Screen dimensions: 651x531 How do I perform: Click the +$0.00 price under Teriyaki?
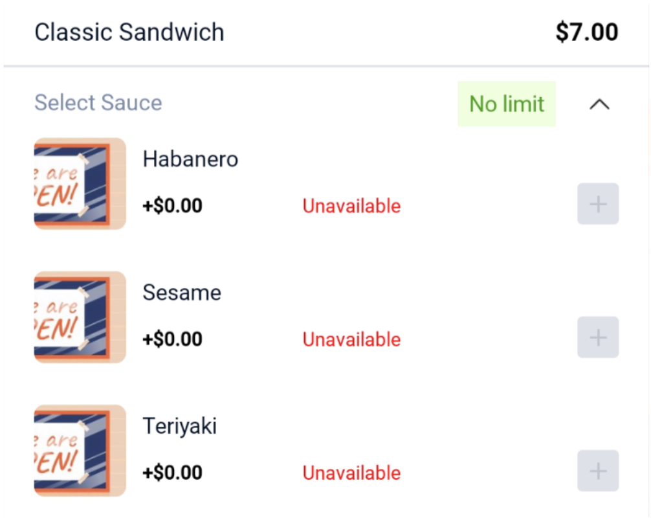point(173,473)
